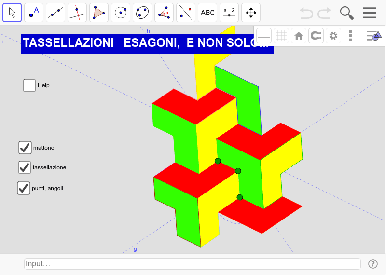This screenshot has width=386, height=275.
Task: Select the ABC Text tool
Action: coord(207,13)
